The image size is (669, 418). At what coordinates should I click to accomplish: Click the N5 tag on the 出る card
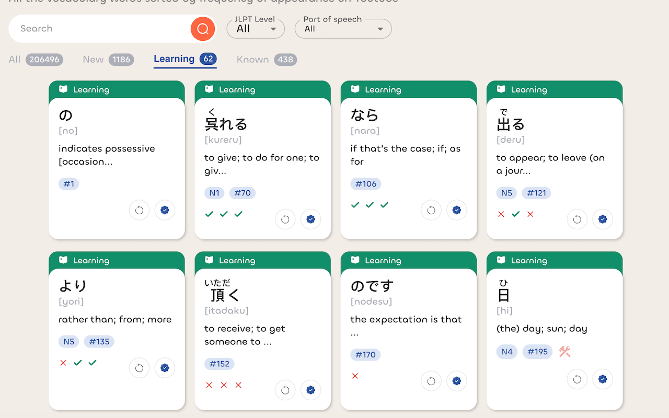[x=506, y=193]
